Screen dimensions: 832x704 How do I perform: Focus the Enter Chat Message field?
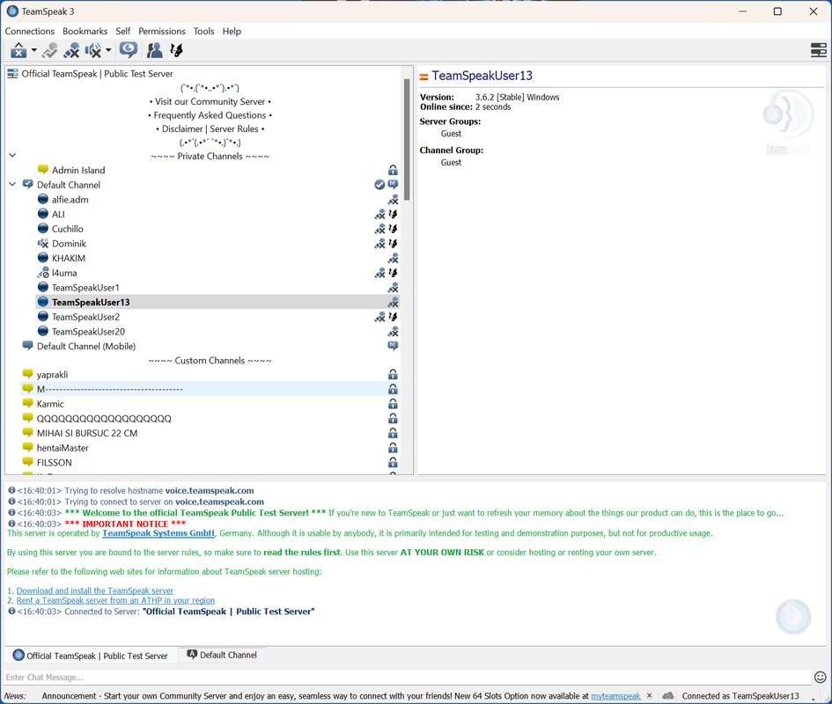click(405, 677)
